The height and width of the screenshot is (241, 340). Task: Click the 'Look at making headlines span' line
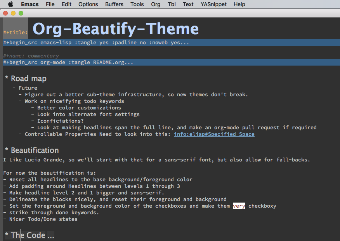click(x=177, y=127)
